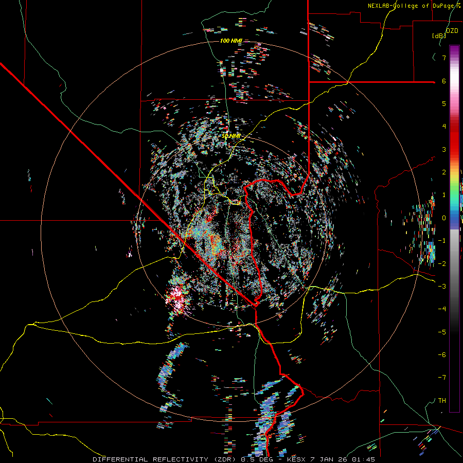Click the [dB] units label

click(x=439, y=36)
